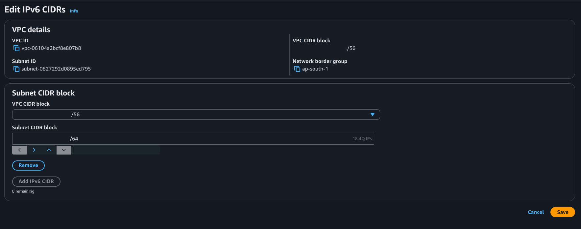The image size is (581, 229).
Task: Click the left arrow CIDR navigation button
Action: [19, 150]
